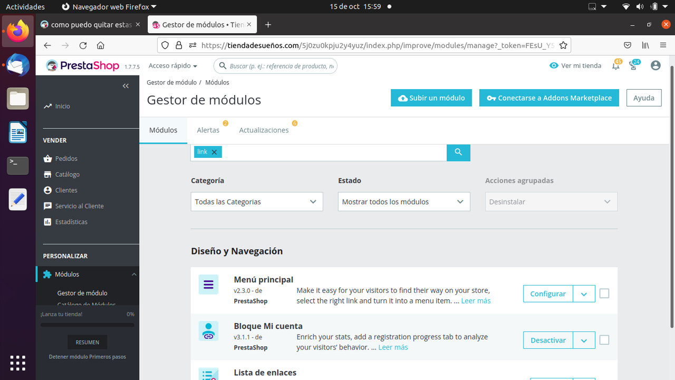Go to Inicio in the sidebar
The image size is (675, 380).
63,106
